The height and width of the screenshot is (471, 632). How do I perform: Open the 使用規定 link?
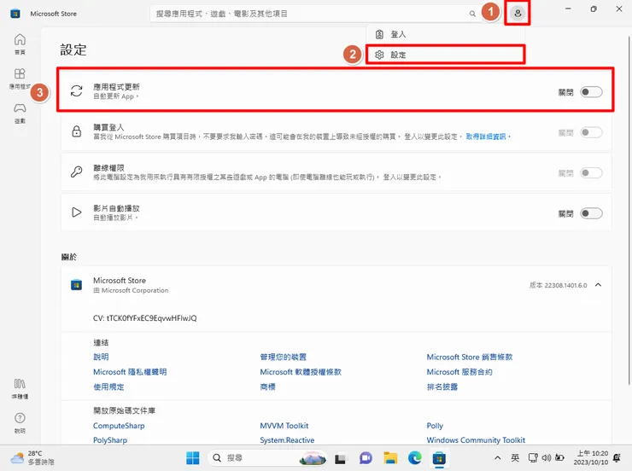click(x=108, y=387)
